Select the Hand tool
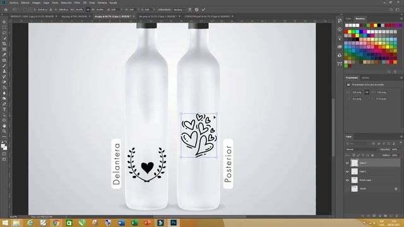Viewport: 404px width, 227px height. (x=4, y=126)
